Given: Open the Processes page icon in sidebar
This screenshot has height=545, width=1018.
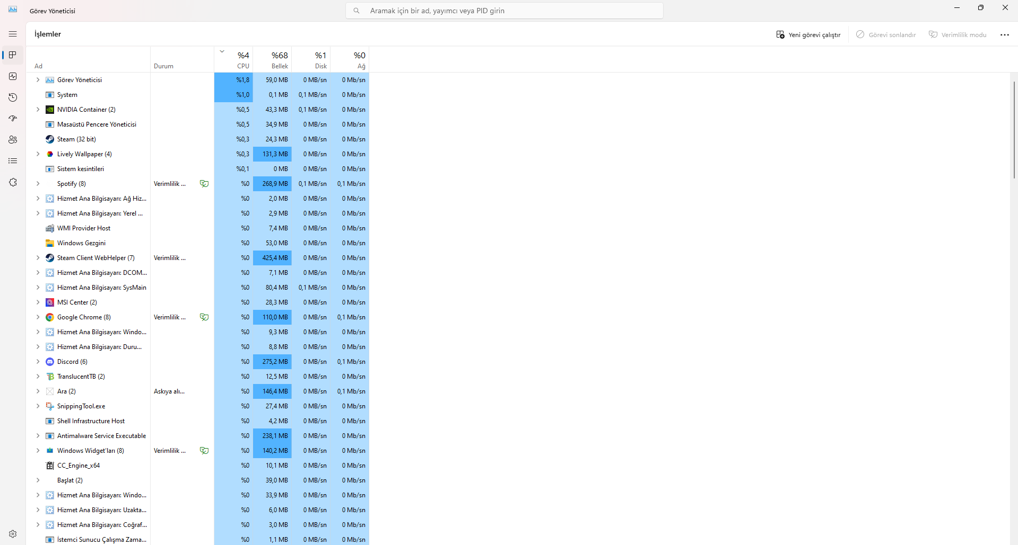Looking at the screenshot, I should tap(13, 55).
